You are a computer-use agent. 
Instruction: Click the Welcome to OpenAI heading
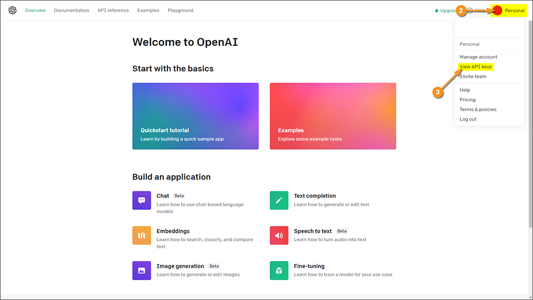point(185,42)
